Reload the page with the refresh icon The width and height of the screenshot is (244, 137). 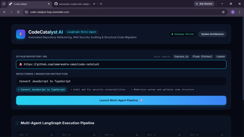pyautogui.click(x=18, y=12)
